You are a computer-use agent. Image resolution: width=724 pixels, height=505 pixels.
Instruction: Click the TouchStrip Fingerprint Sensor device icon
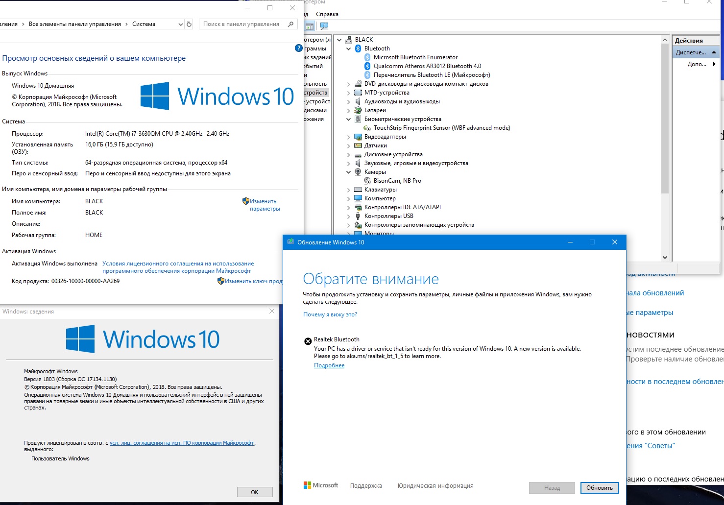tap(367, 128)
